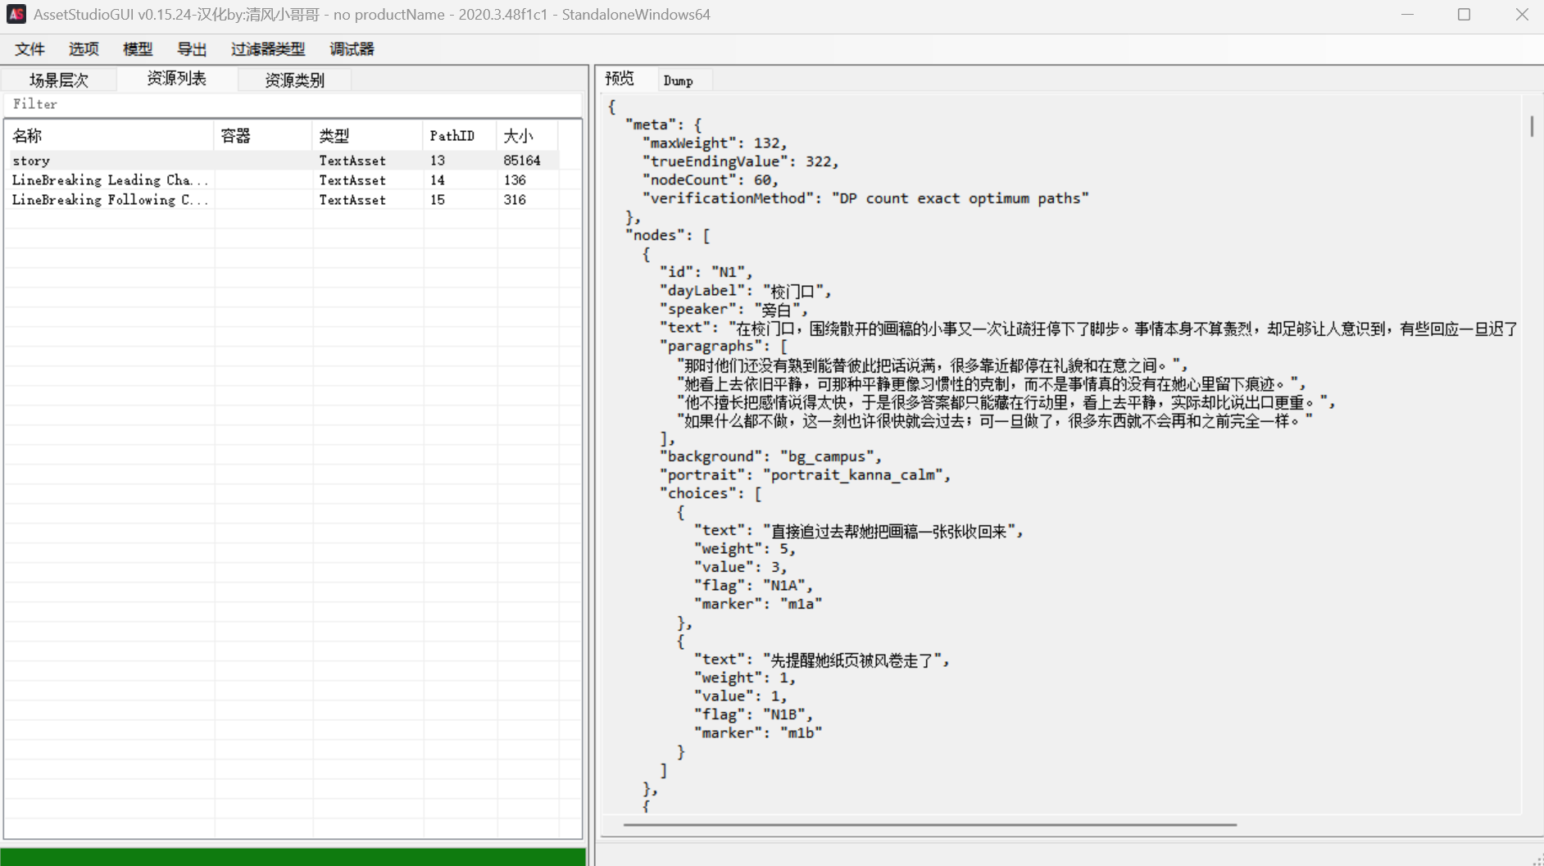Click the preview horizontal scrollbar thumb
This screenshot has width=1544, height=866.
click(929, 825)
